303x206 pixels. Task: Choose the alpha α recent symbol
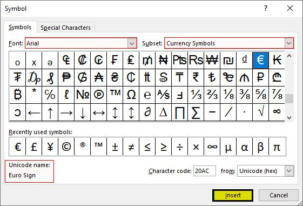(245, 147)
